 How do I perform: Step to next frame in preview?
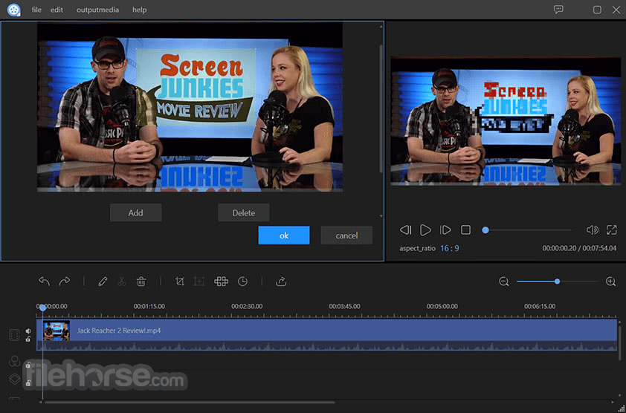click(445, 230)
